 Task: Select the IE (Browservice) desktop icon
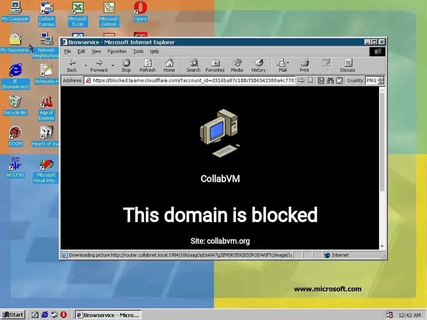coord(15,77)
